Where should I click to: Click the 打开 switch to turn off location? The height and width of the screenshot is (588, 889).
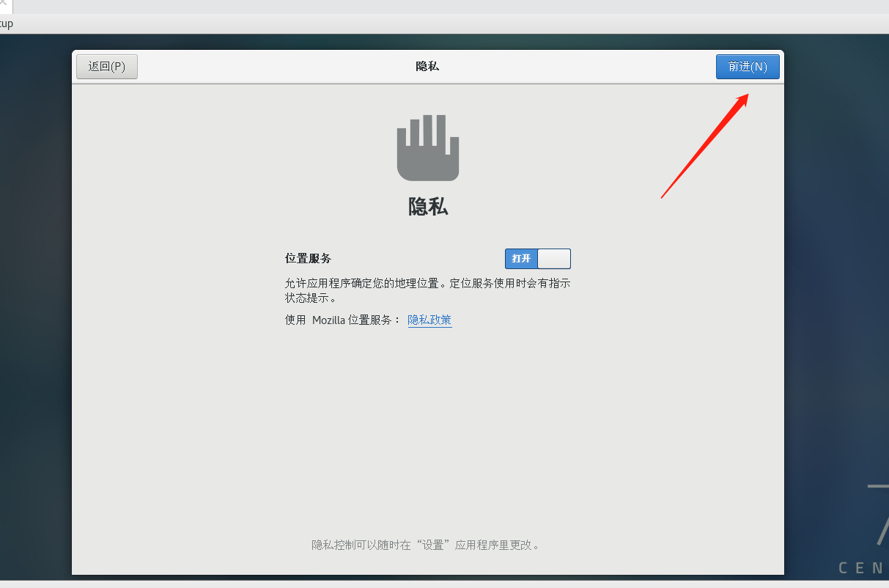tap(521, 258)
